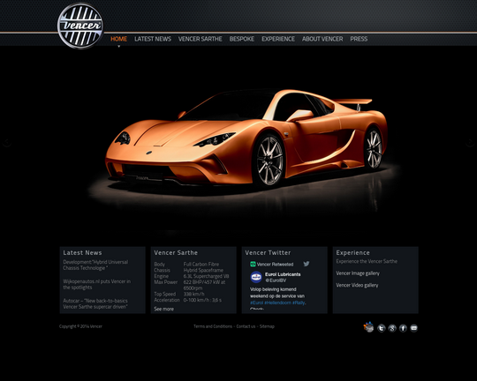The width and height of the screenshot is (477, 381).
Task: Open Vencer Video gallery link
Action: pyautogui.click(x=357, y=285)
